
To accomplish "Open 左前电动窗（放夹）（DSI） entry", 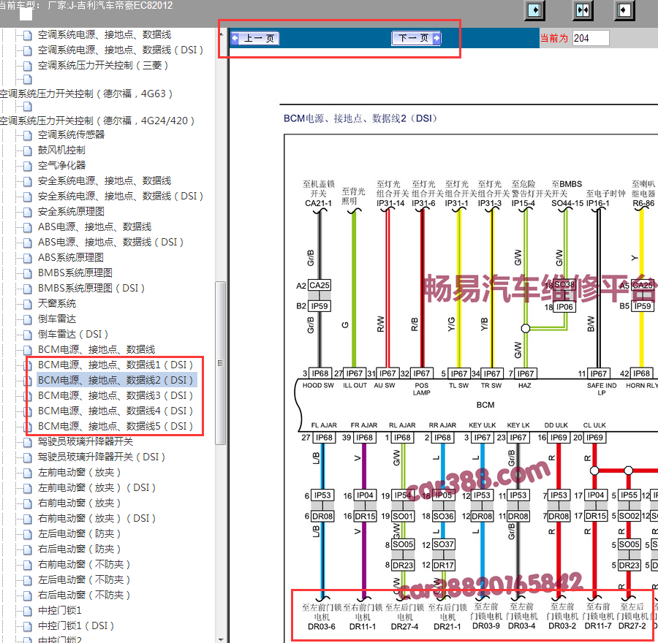I will click(97, 488).
